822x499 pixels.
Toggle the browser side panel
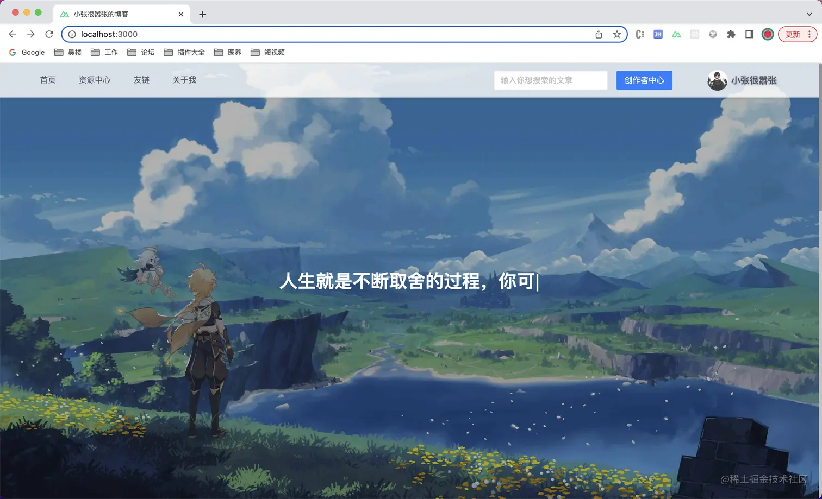tap(749, 34)
